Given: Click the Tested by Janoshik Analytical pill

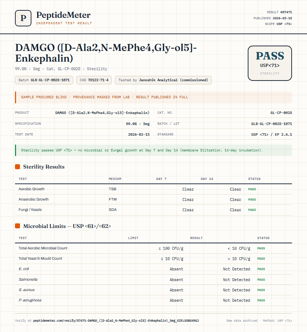Looking at the screenshot, I should pos(163,80).
